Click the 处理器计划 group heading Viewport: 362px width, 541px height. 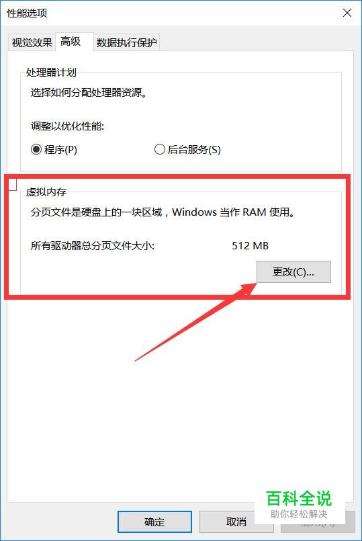pyautogui.click(x=51, y=73)
